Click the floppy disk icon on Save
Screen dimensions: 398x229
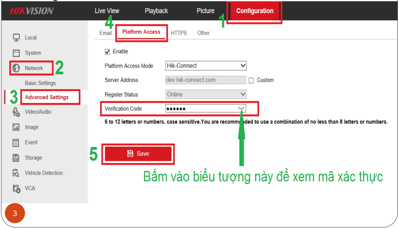tap(130, 153)
